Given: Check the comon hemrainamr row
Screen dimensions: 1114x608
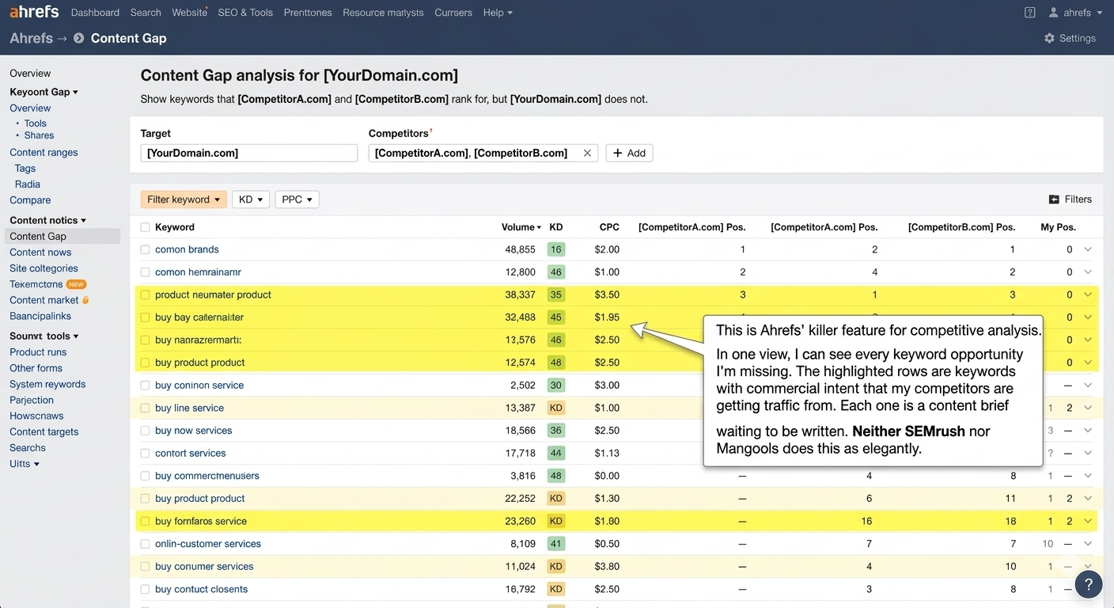Looking at the screenshot, I should [145, 272].
